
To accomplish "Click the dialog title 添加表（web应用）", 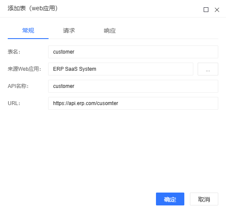I will (x=33, y=8).
